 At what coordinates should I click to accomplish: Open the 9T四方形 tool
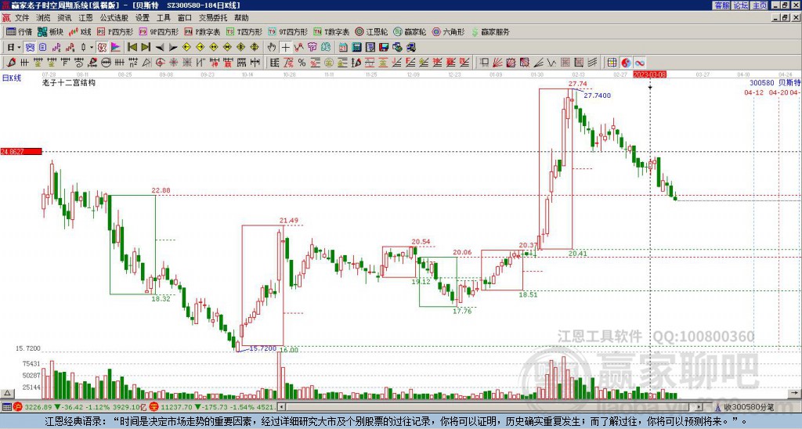(287, 31)
